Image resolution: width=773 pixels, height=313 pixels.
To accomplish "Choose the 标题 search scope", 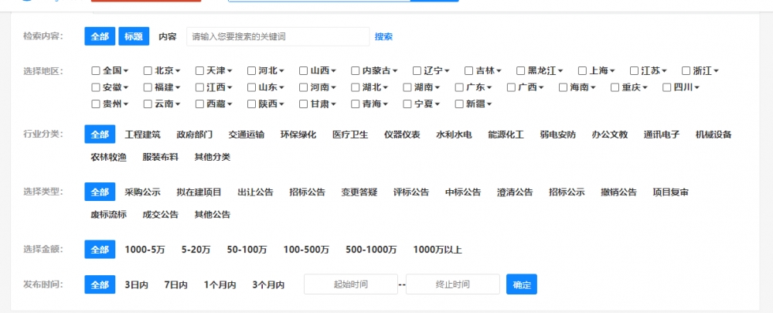I will [x=134, y=36].
